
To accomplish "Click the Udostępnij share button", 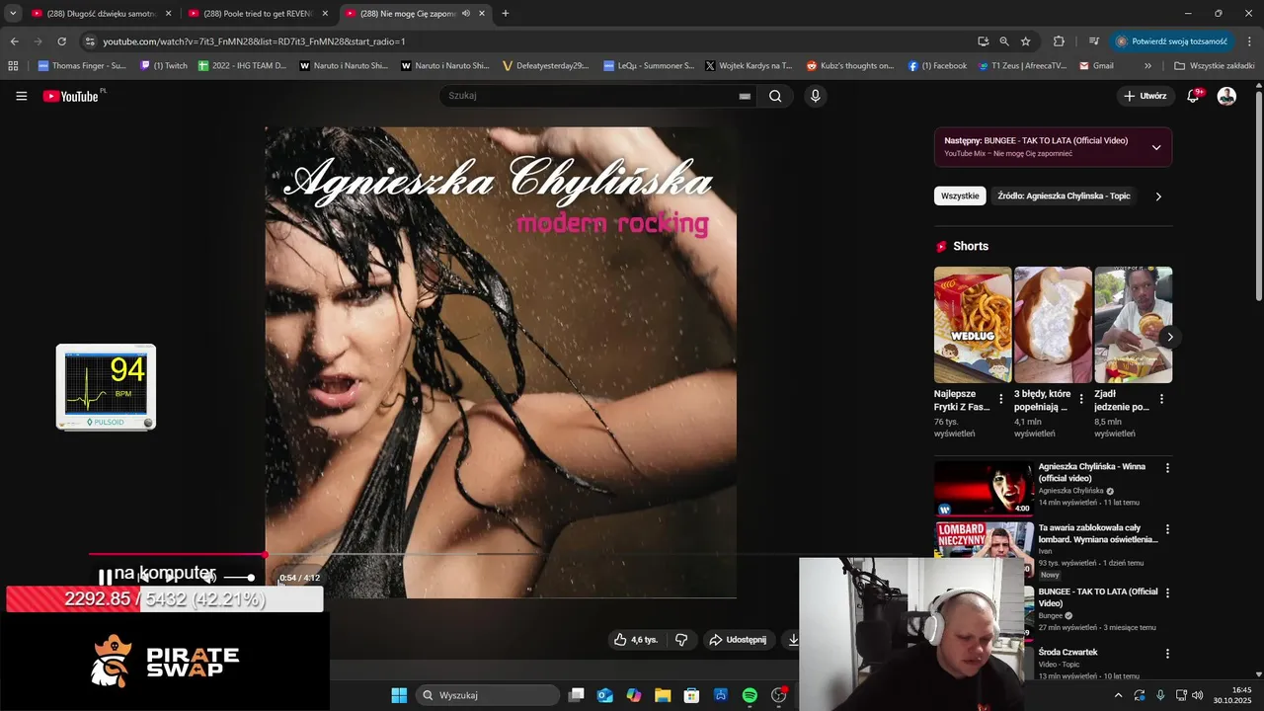I will click(x=738, y=640).
